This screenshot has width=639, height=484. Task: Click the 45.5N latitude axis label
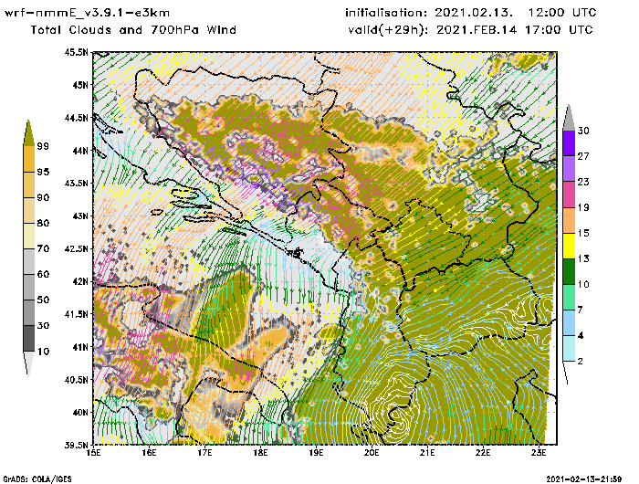tap(76, 52)
